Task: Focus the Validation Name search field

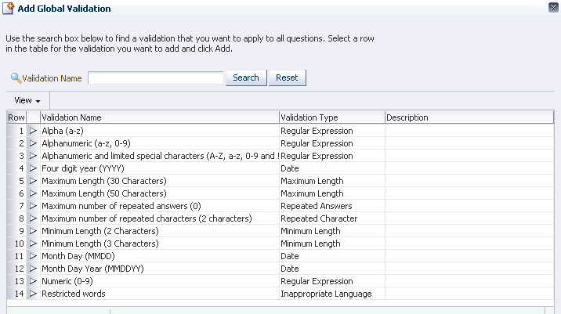Action: click(156, 78)
